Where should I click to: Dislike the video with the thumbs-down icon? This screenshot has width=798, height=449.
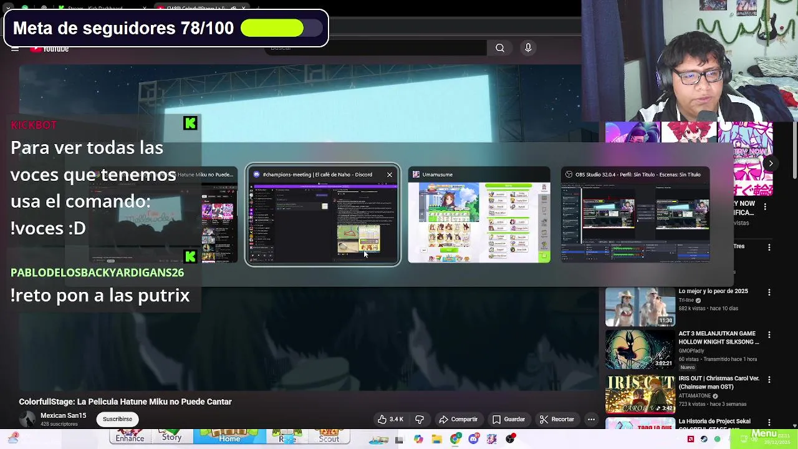[x=420, y=419]
